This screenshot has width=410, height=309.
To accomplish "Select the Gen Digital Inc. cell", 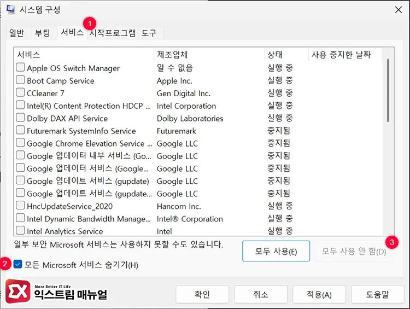I will tap(184, 94).
